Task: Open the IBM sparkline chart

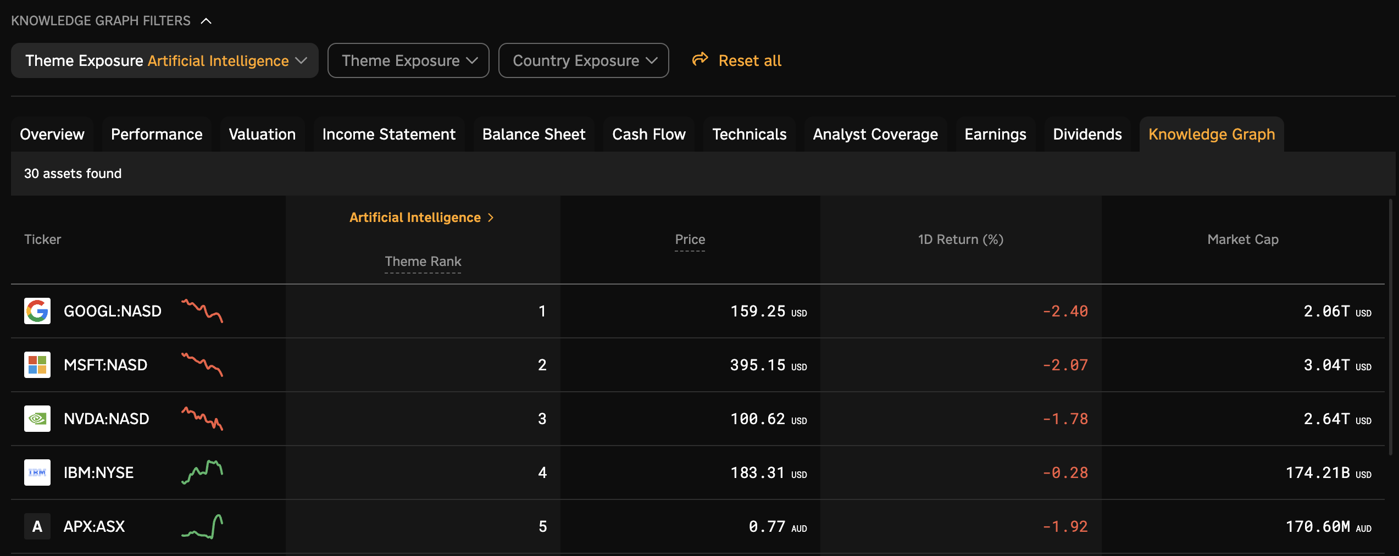Action: tap(202, 472)
